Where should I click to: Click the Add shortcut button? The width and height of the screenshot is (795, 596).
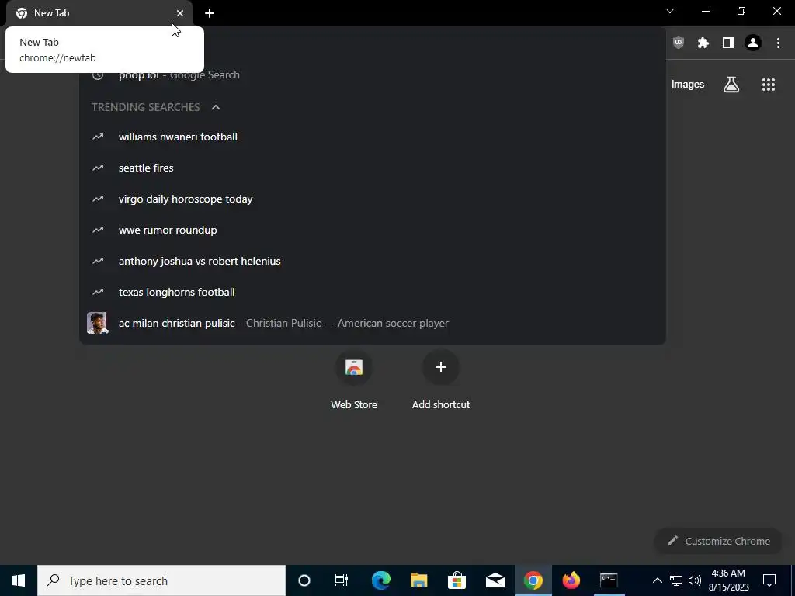tap(441, 379)
